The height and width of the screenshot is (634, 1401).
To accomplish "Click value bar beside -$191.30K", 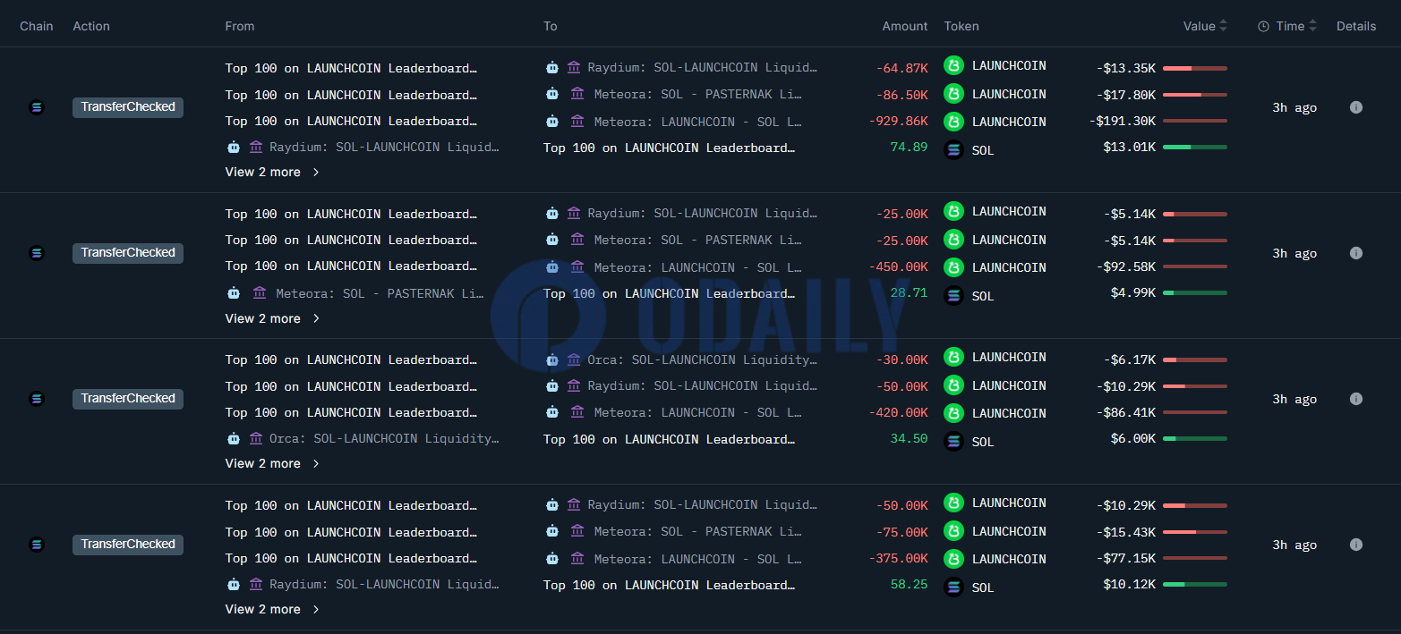I will (x=1195, y=121).
